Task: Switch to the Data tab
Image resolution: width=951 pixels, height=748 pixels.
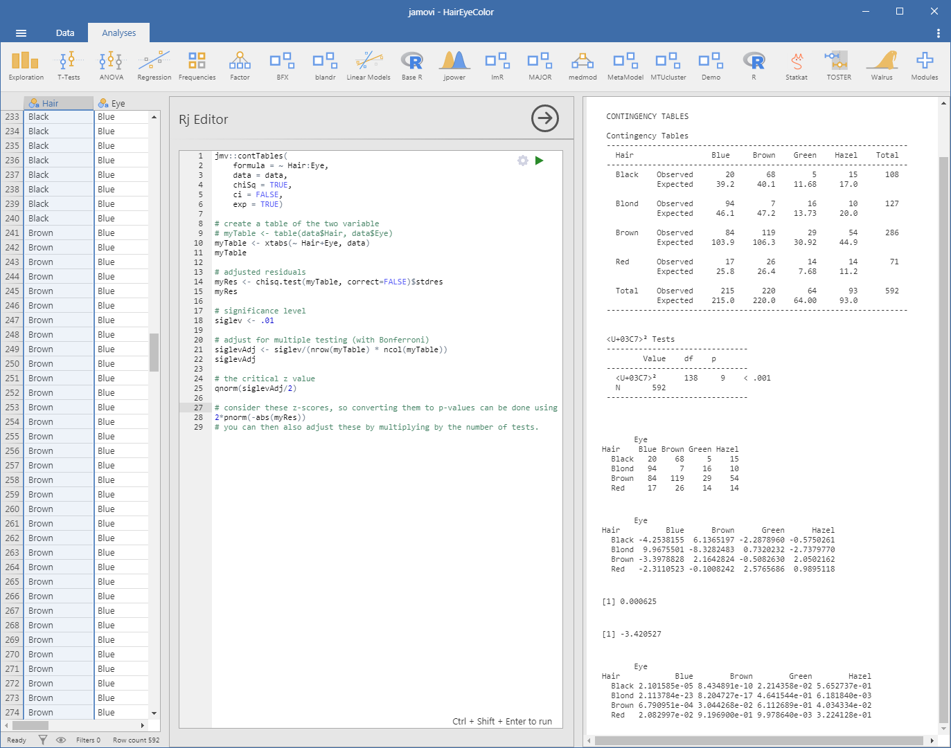Action: [x=65, y=33]
